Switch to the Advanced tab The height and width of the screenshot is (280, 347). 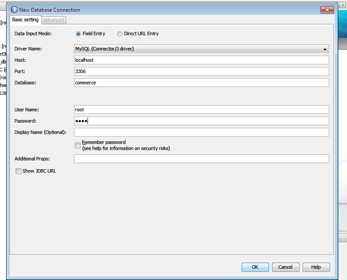(x=54, y=20)
